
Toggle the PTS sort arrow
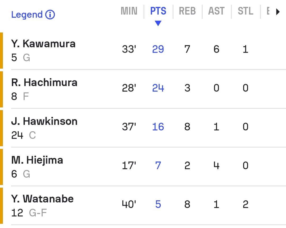click(158, 23)
